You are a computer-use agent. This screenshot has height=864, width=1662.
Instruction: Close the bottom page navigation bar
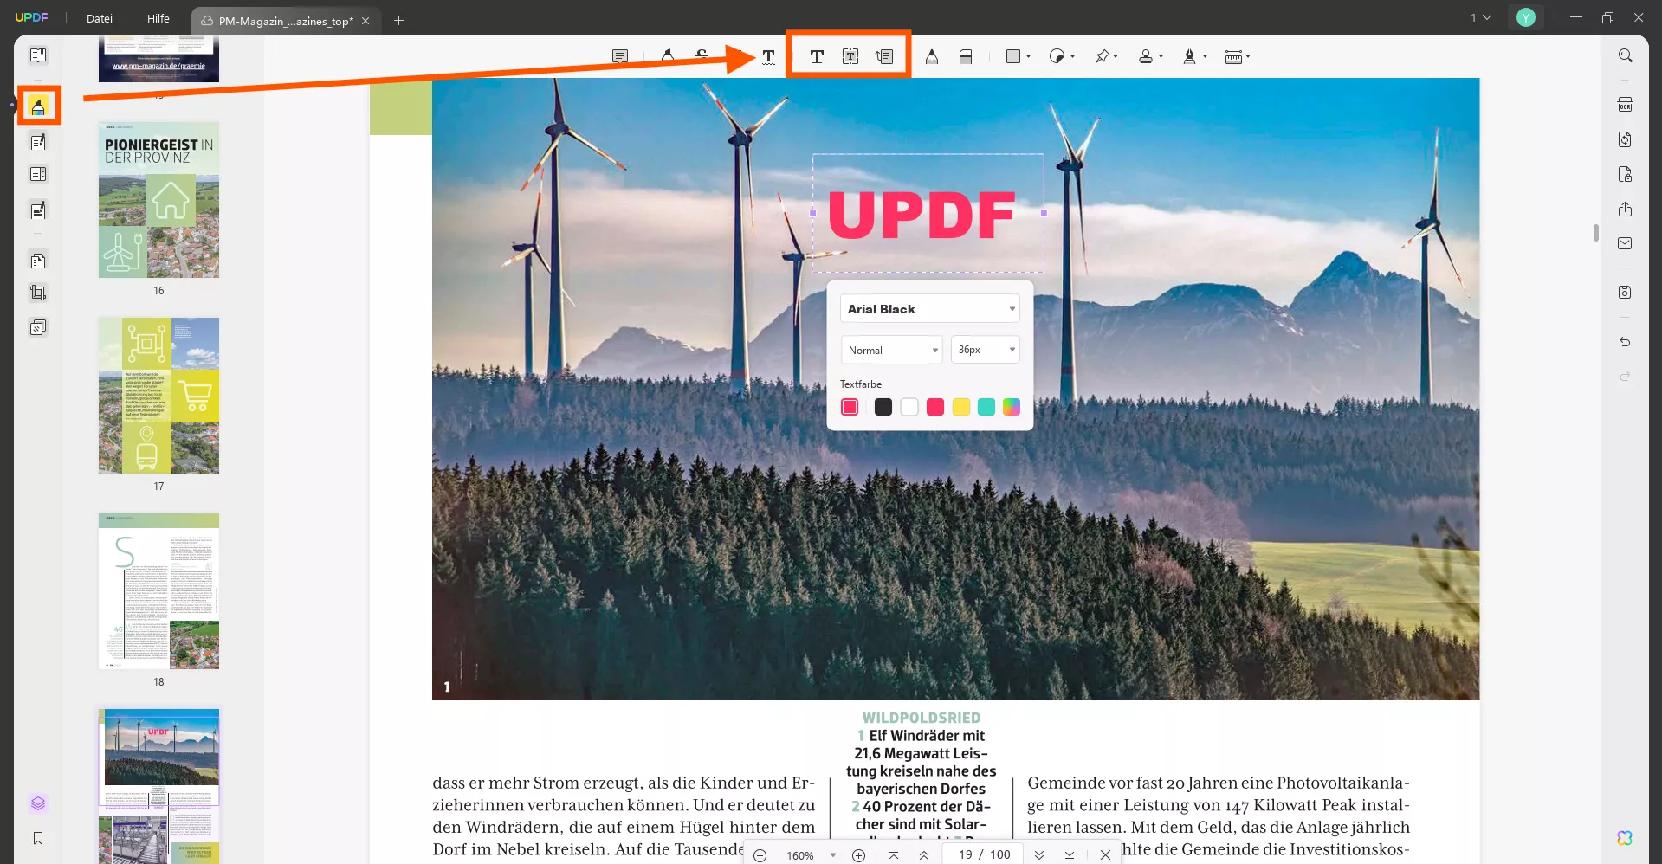(1105, 855)
